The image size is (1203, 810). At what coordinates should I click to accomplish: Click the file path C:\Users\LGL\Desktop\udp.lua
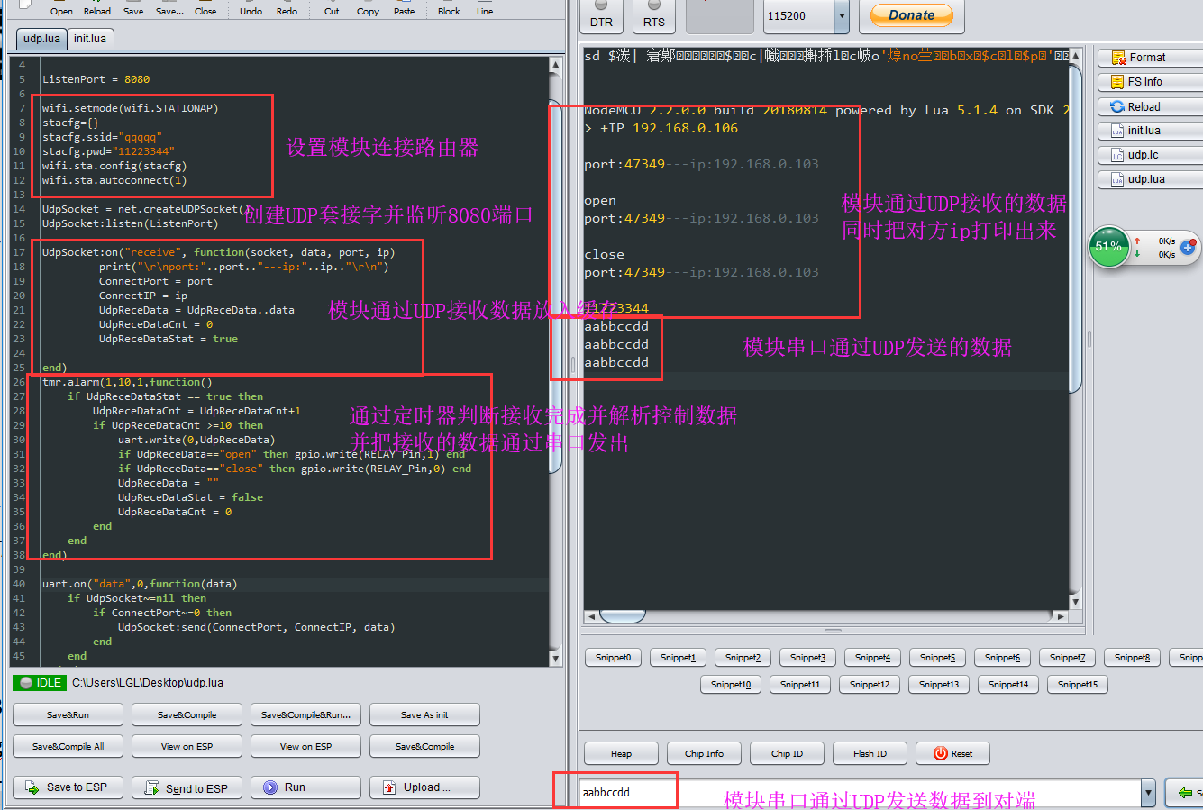pyautogui.click(x=148, y=683)
